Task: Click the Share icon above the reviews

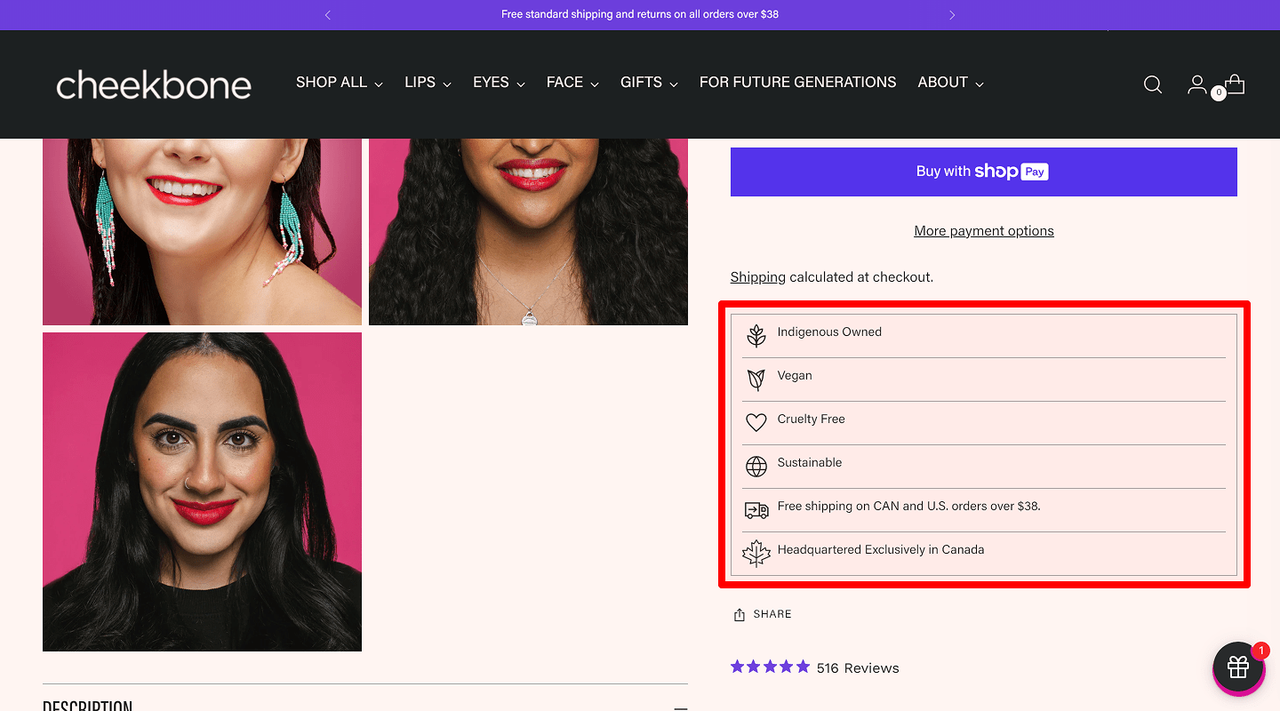Action: 739,613
